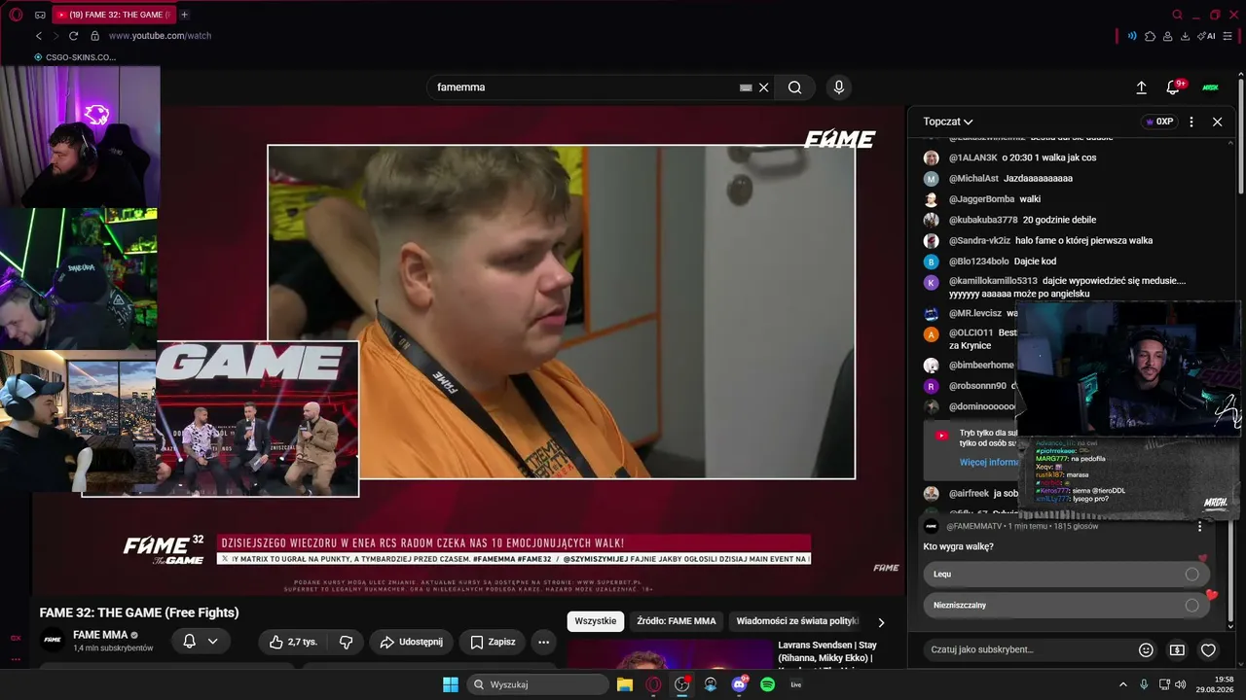1246x700 pixels.
Task: Open the browser tab search magnifier
Action: pos(1177,15)
